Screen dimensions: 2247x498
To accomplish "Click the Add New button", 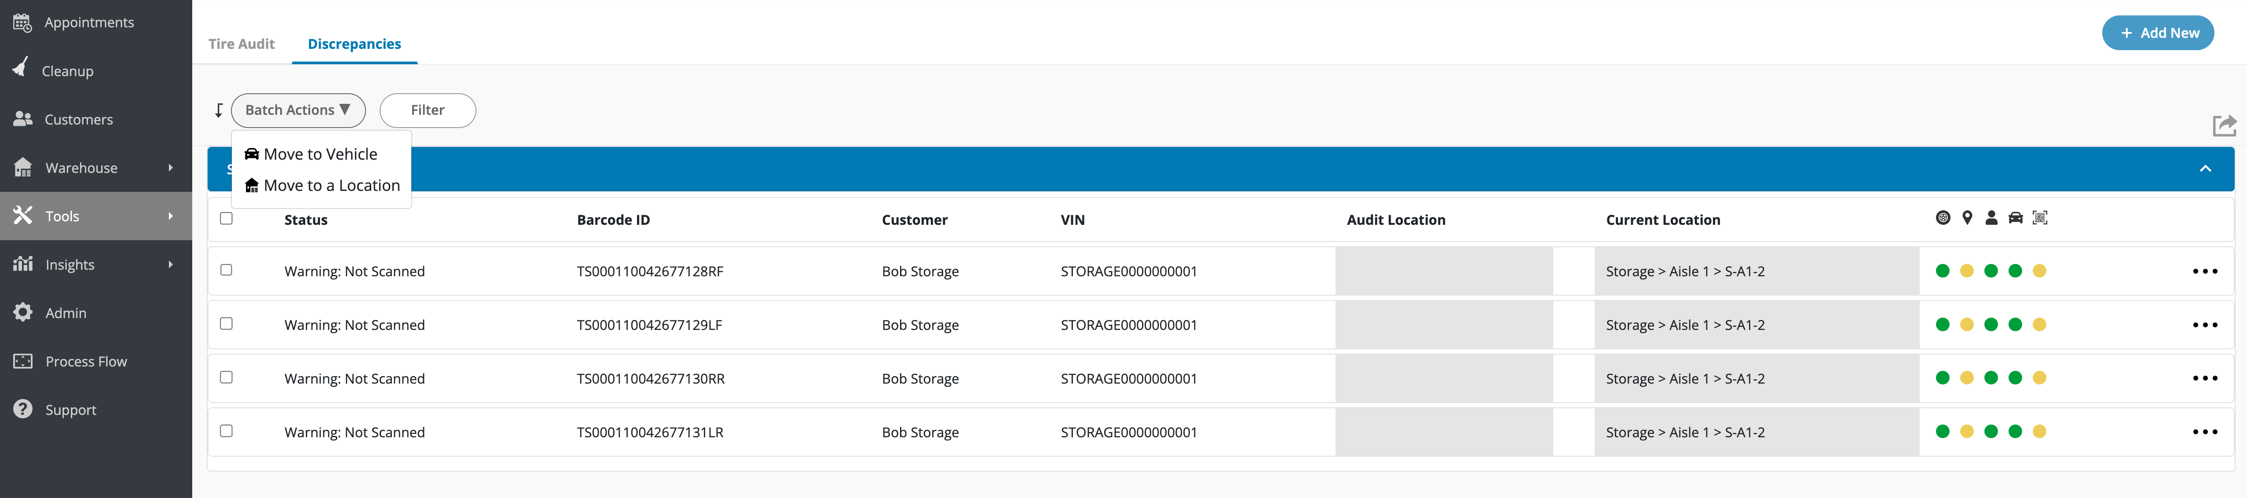I will (x=2157, y=33).
